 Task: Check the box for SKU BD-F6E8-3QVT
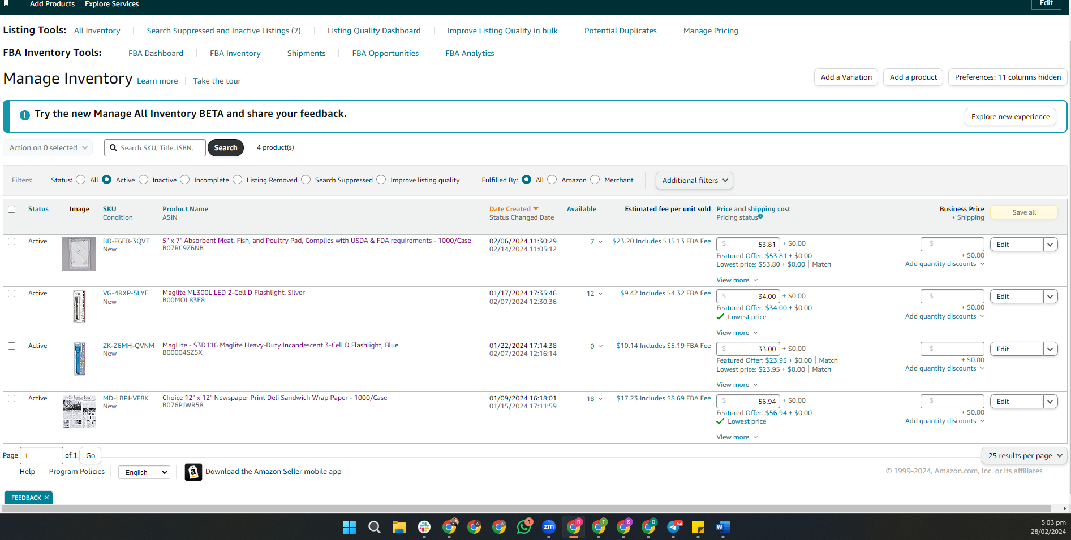coord(11,241)
